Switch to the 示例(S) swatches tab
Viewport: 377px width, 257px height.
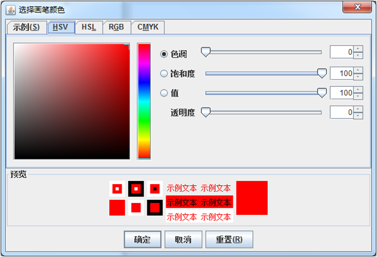click(x=26, y=27)
